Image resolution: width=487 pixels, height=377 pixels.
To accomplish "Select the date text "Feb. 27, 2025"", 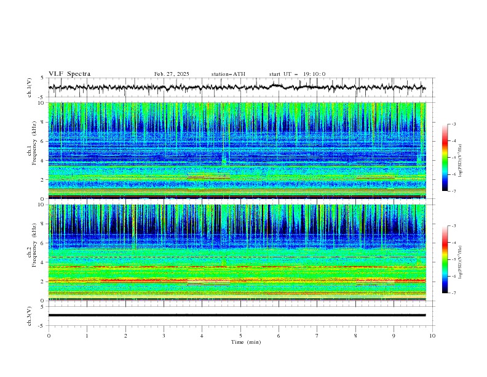I will pyautogui.click(x=172, y=74).
